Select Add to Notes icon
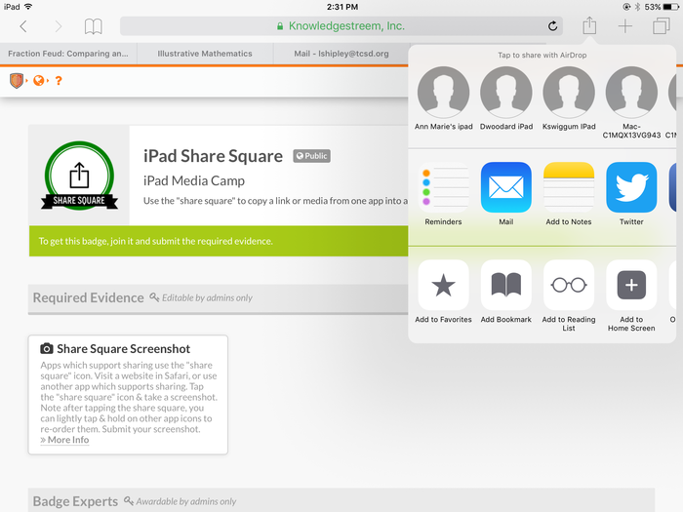Screen dimensions: 683x512 click(569, 187)
